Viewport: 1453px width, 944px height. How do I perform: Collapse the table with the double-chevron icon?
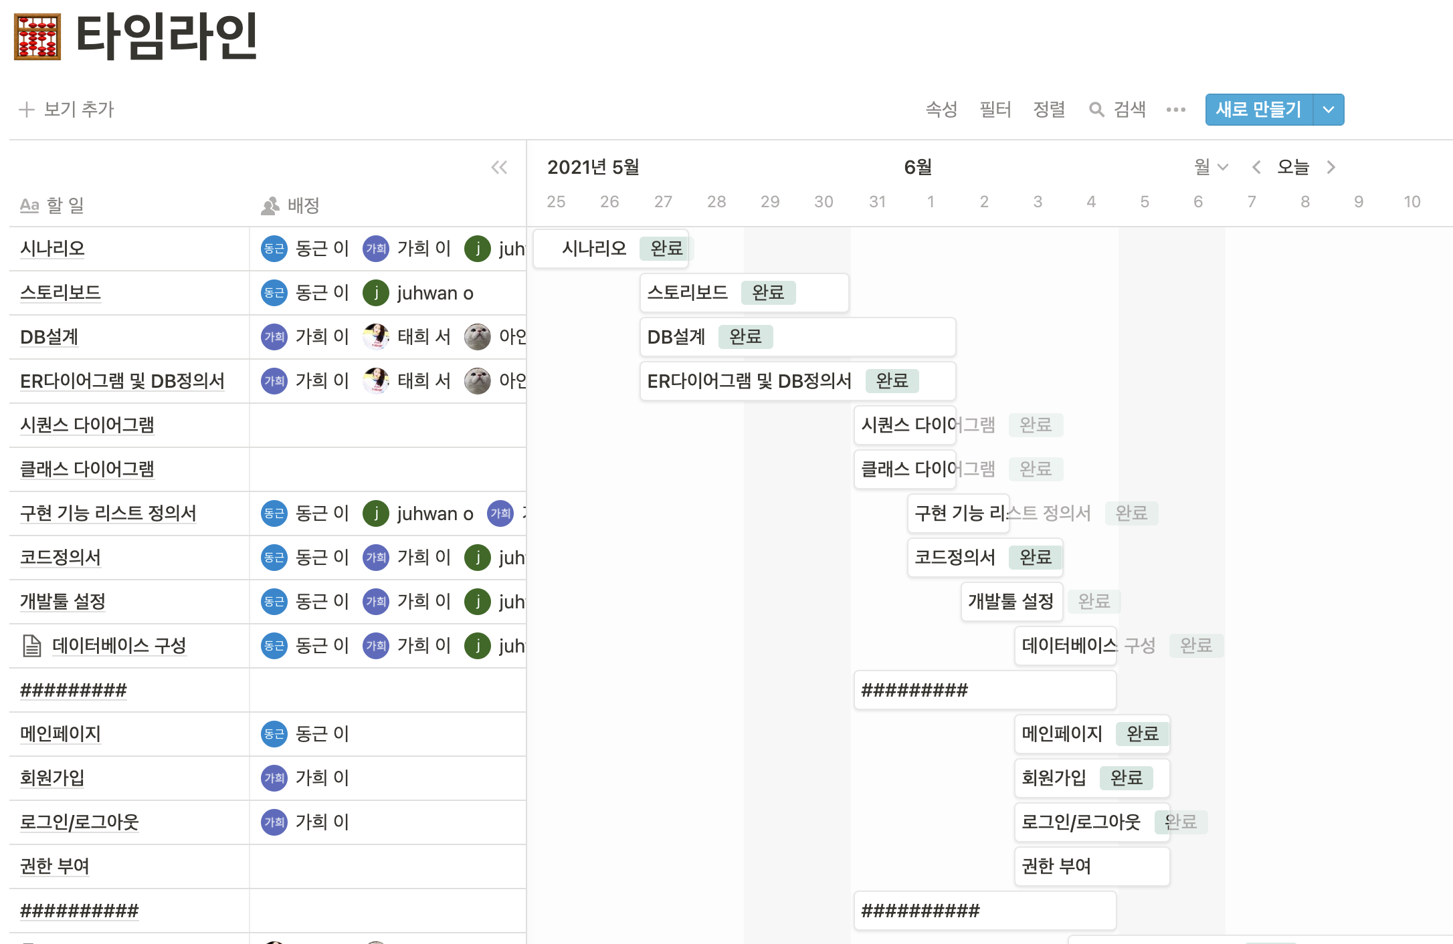pos(499,167)
